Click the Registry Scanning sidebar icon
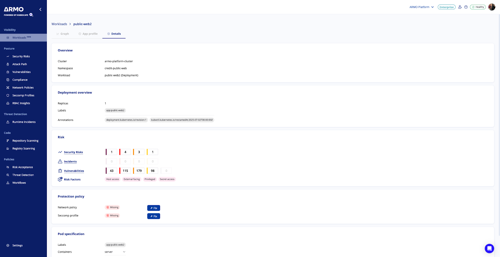Screen dimensions: 500x257 pyautogui.click(x=8, y=149)
